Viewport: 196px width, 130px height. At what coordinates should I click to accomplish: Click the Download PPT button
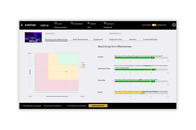point(98,106)
